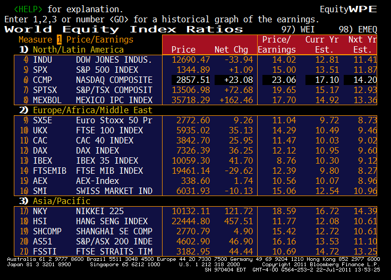This screenshot has height=280, width=391.
Task: Click S&P 500 net change +1.09
Action: pos(241,70)
